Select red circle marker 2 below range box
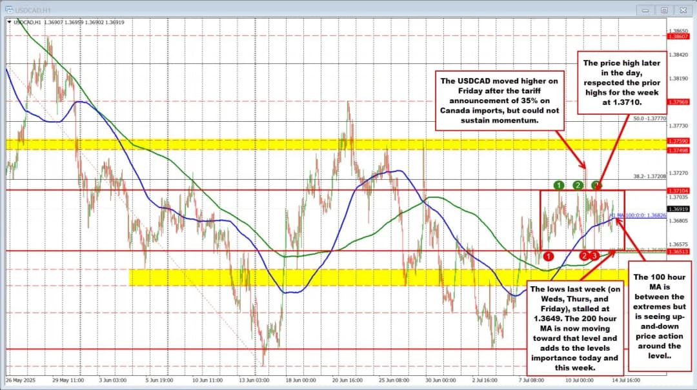The height and width of the screenshot is (390, 697). (585, 256)
